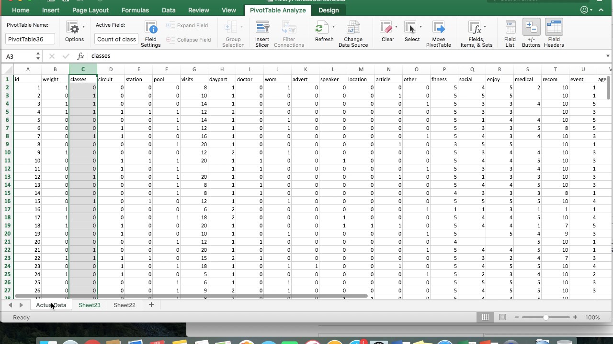The image size is (613, 344).
Task: Go to next sheet with right arrow
Action: 21,305
